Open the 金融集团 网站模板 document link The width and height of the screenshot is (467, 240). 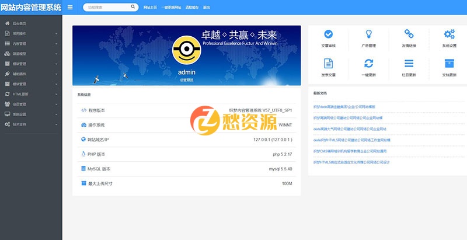[x=344, y=107]
